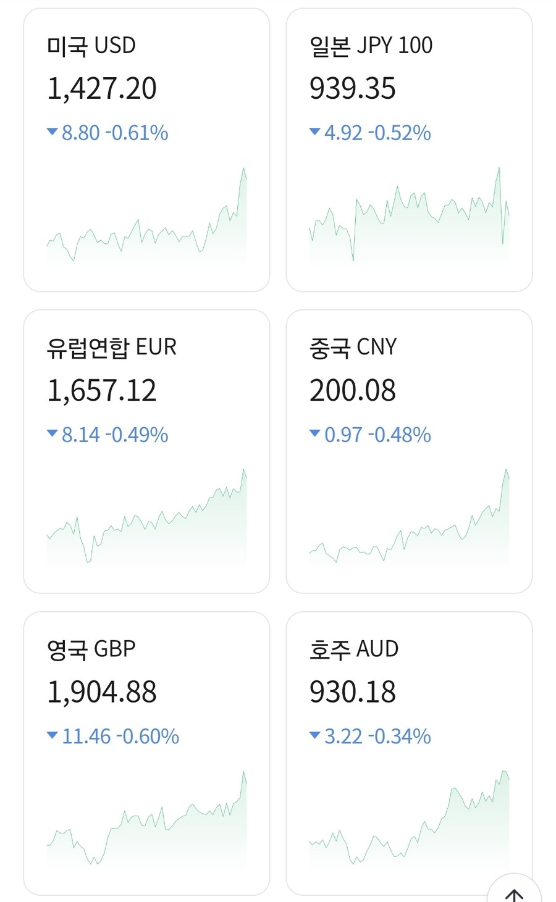This screenshot has height=902, width=556.
Task: Click the USD down-triangle change indicator
Action: (x=53, y=132)
